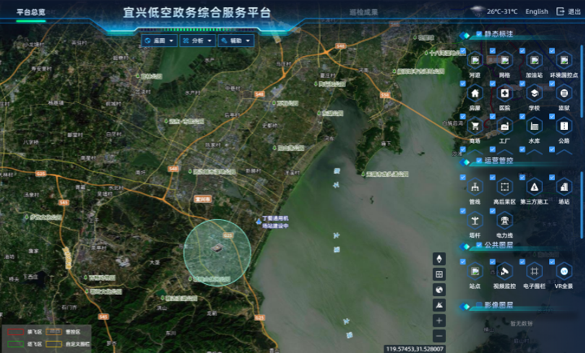Open the 分析 dropdown menu
Image resolution: width=585 pixels, height=353 pixels.
pyautogui.click(x=198, y=41)
